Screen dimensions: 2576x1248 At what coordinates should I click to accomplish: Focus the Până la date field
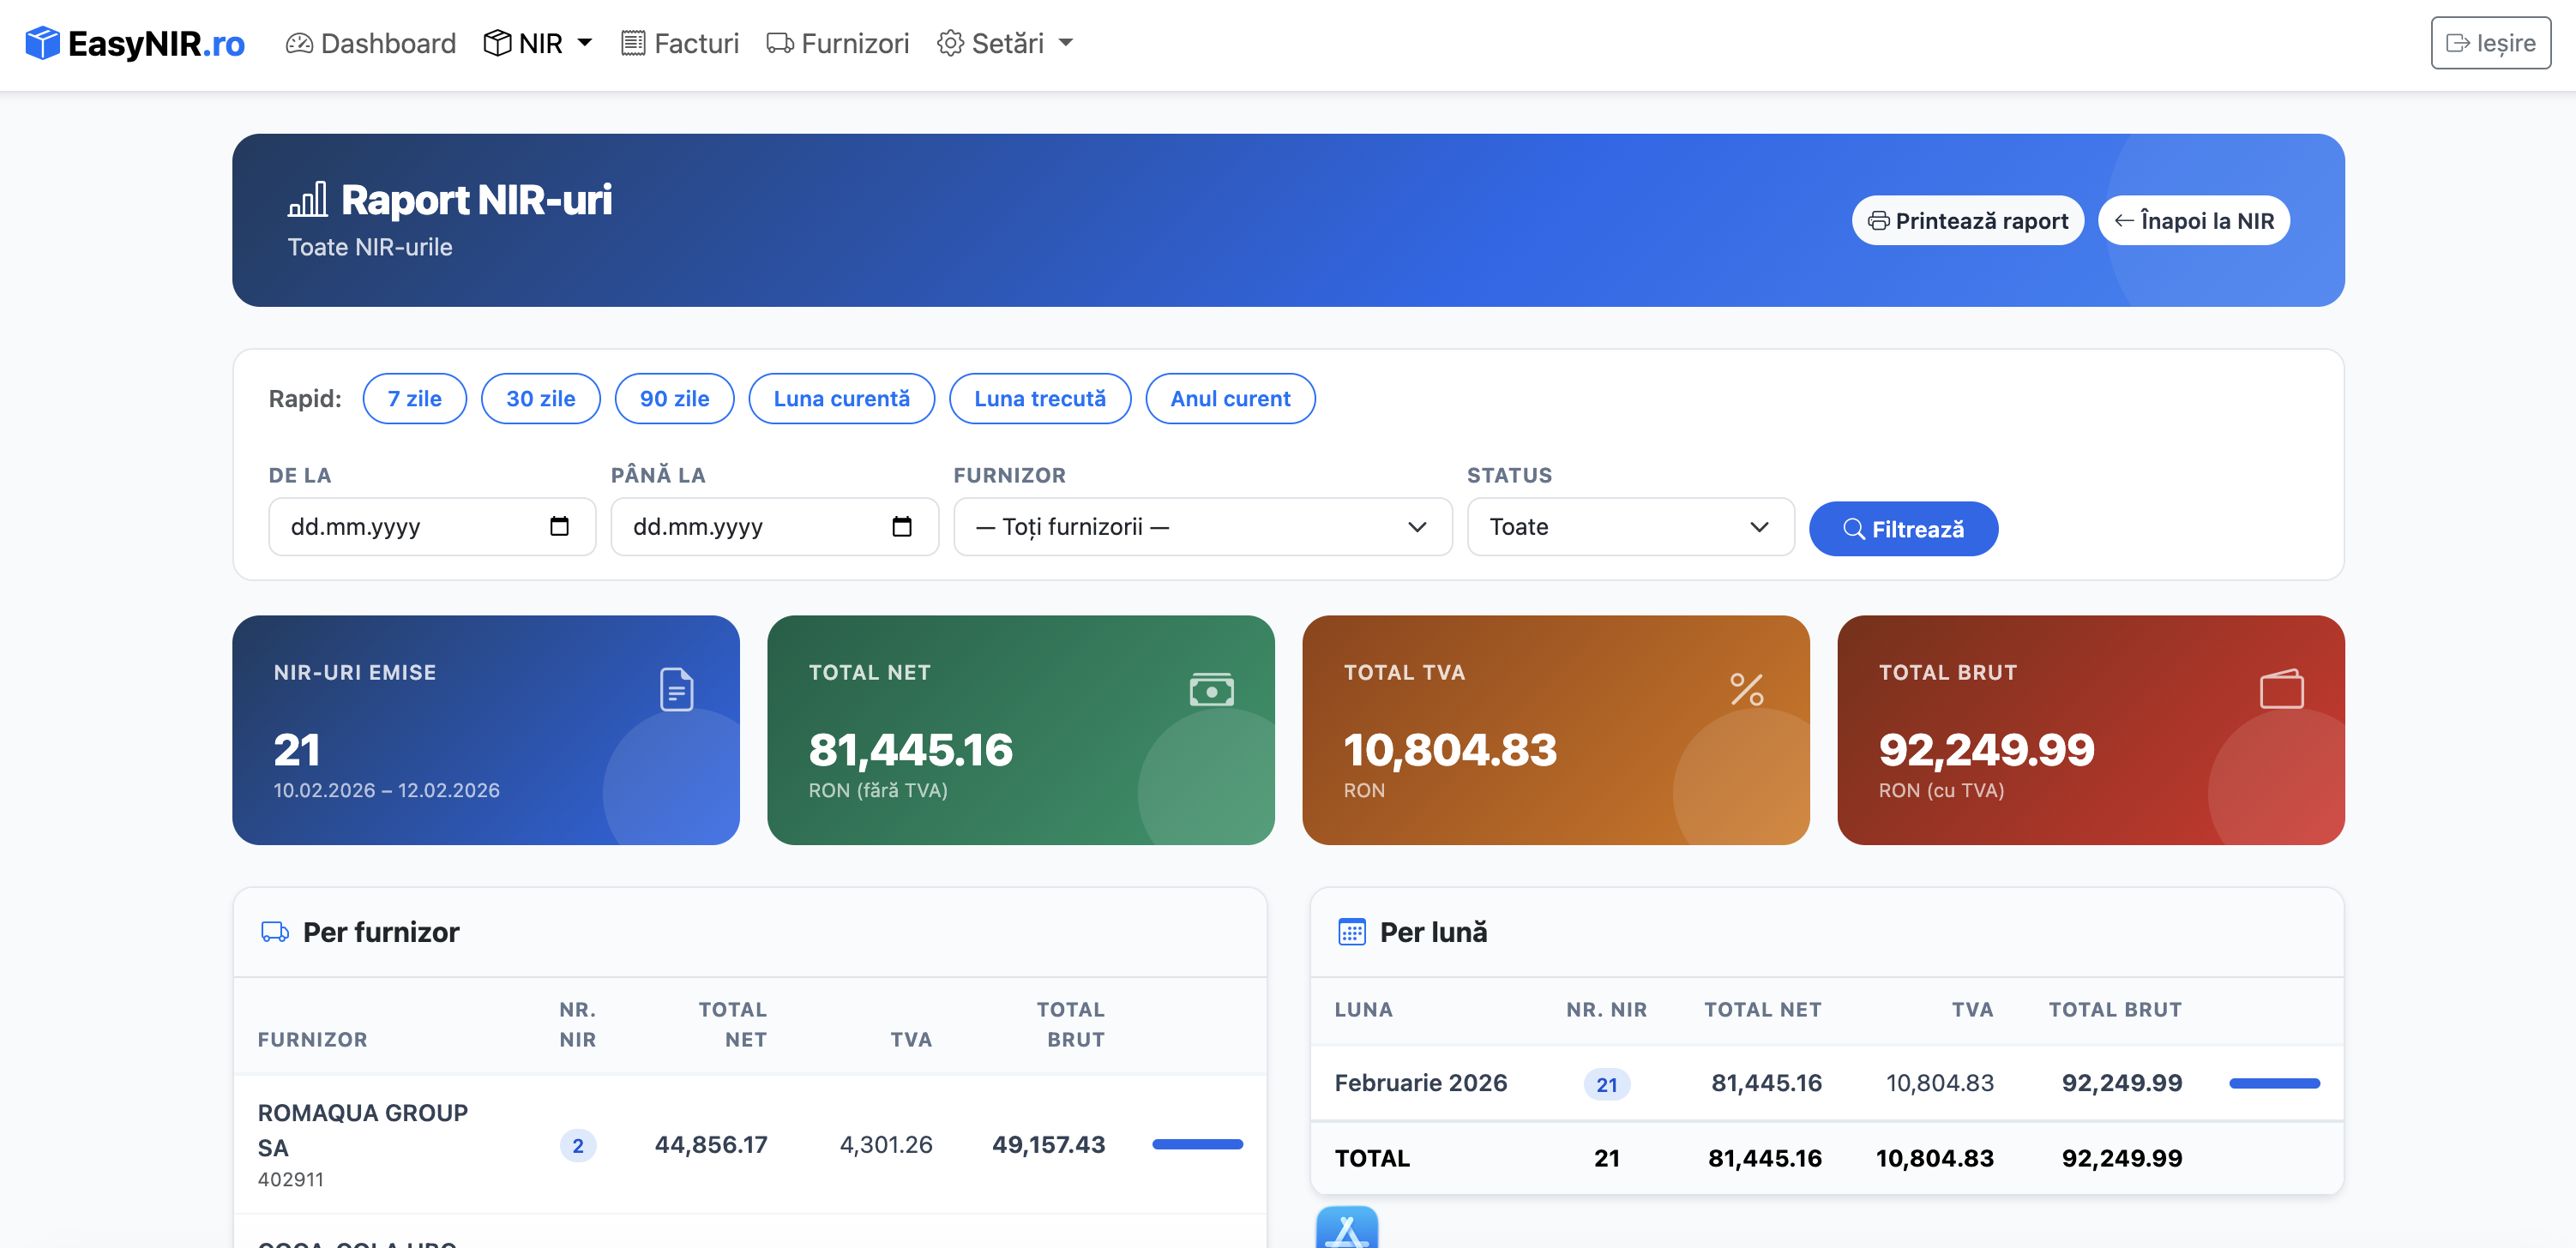774,526
